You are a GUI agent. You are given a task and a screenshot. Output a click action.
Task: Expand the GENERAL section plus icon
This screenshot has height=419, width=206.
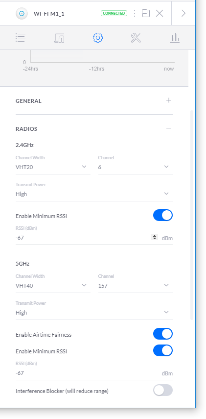(169, 100)
